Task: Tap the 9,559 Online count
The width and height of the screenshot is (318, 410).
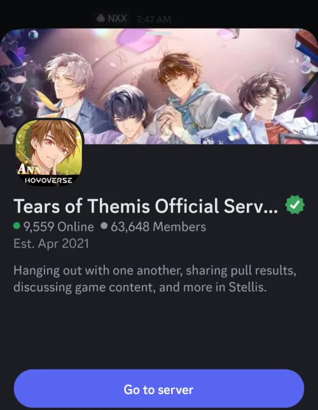Action: tap(59, 226)
